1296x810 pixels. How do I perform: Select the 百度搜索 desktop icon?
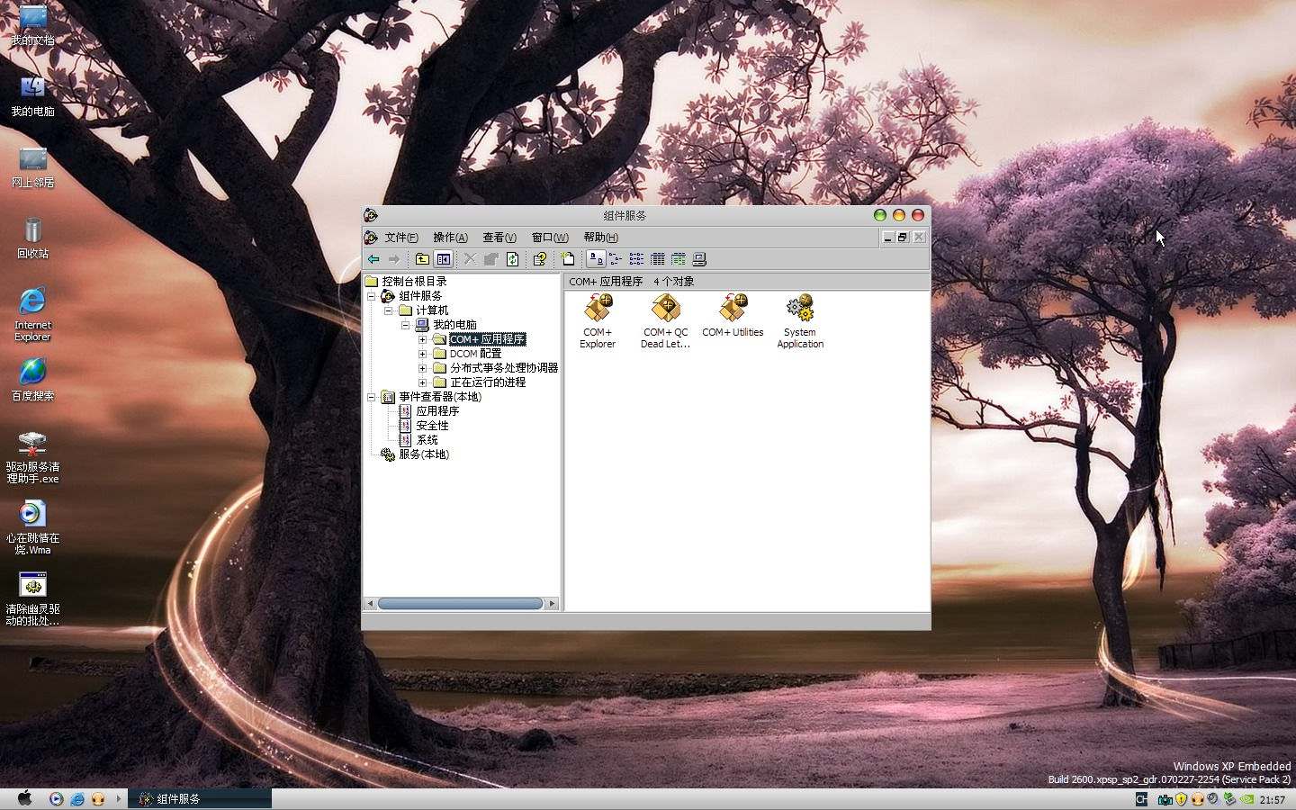coord(32,380)
